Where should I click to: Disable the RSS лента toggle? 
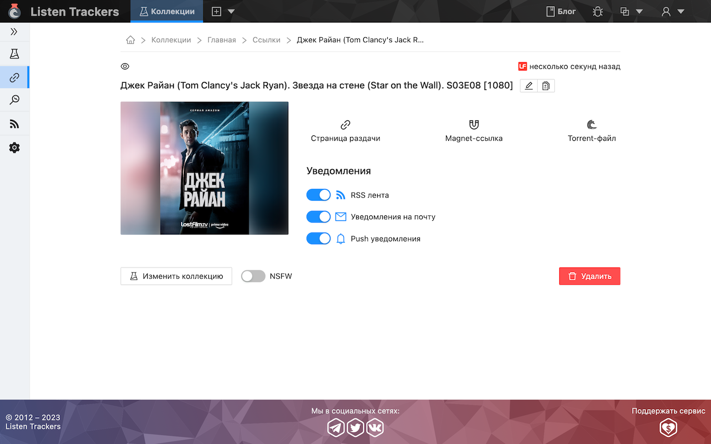coord(318,195)
